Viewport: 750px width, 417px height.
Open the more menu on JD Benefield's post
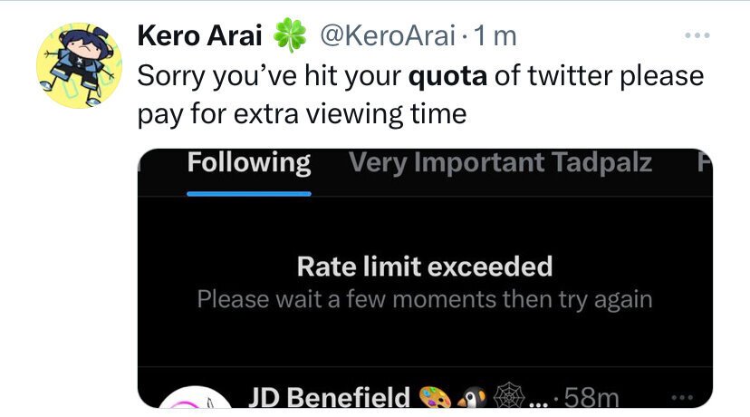[683, 397]
